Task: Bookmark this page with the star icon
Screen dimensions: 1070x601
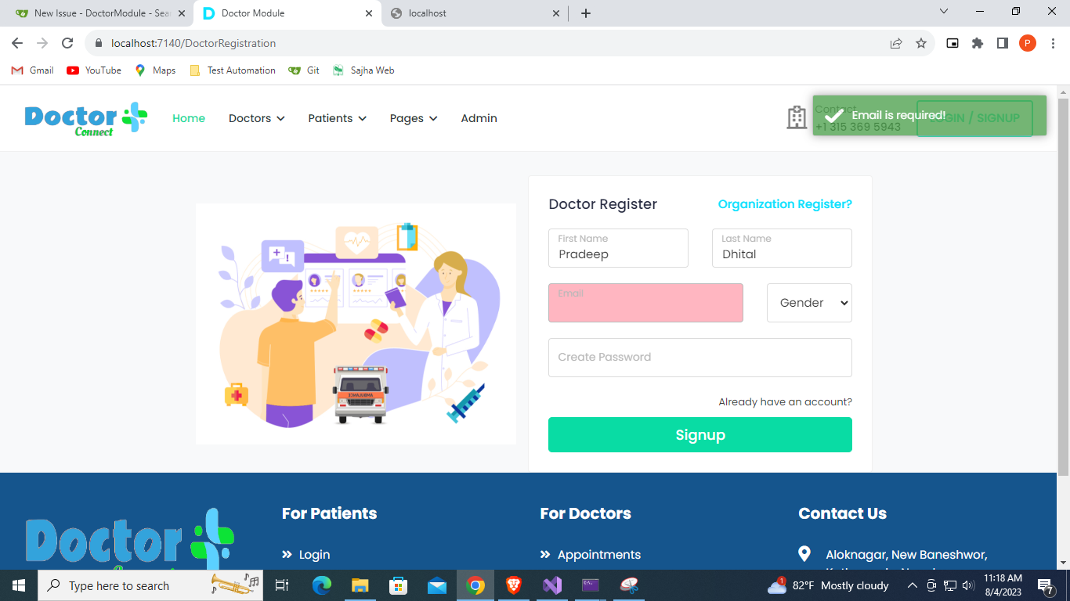Action: click(921, 44)
